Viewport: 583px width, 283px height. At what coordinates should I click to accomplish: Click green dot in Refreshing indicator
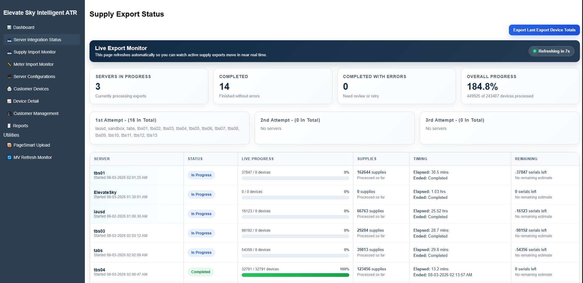coord(535,51)
